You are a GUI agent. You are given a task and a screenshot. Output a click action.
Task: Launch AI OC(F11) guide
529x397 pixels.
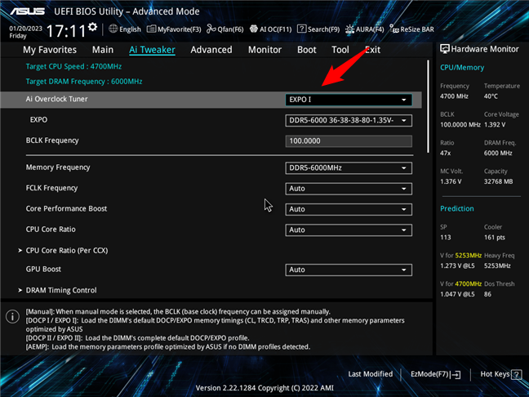click(270, 29)
